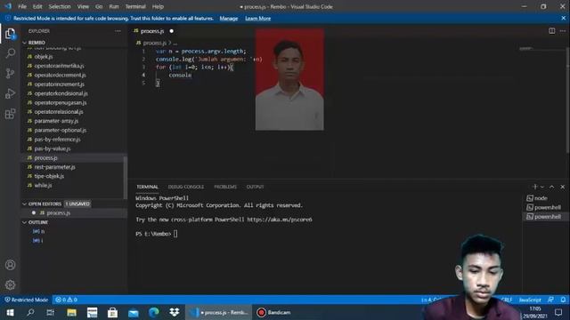Open the Help menu

tap(158, 6)
